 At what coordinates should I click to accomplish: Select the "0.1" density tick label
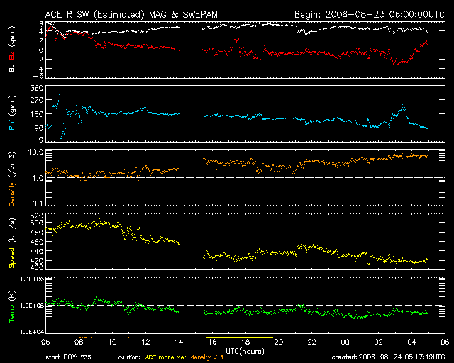(38, 203)
